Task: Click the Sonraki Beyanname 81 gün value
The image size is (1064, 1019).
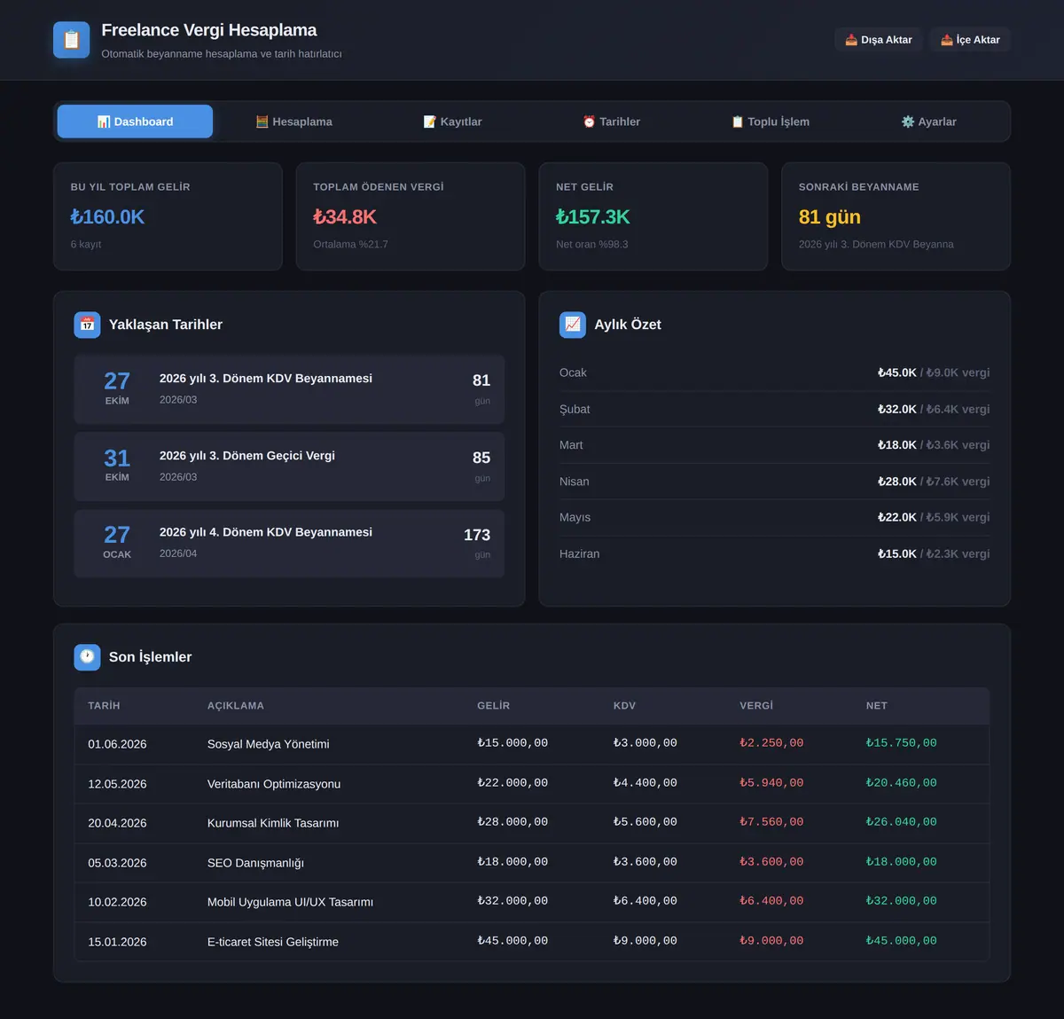Action: 829,217
